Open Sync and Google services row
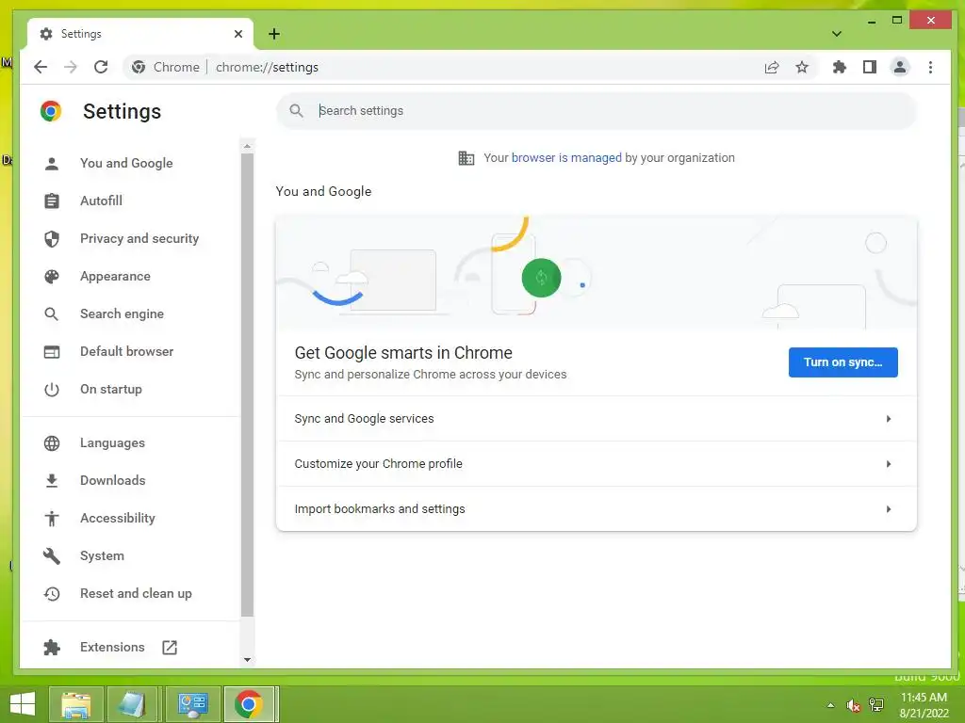 596,419
